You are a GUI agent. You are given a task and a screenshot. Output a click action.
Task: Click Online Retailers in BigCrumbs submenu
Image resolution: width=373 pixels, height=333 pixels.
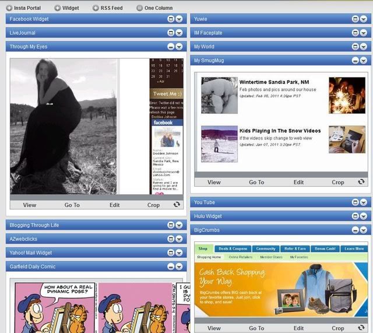click(241, 257)
